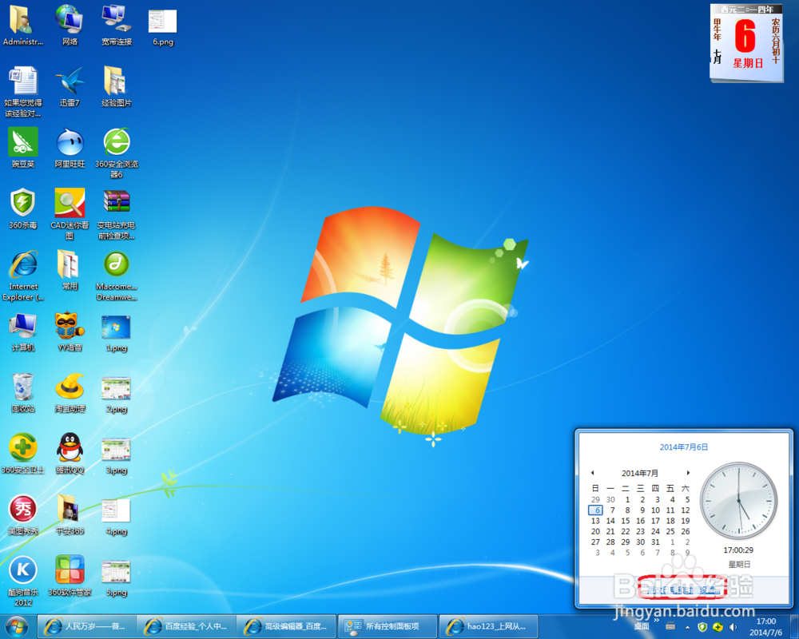Viewport: 799px width, 639px height.
Task: Open the 平安365 folder
Action: point(70,514)
